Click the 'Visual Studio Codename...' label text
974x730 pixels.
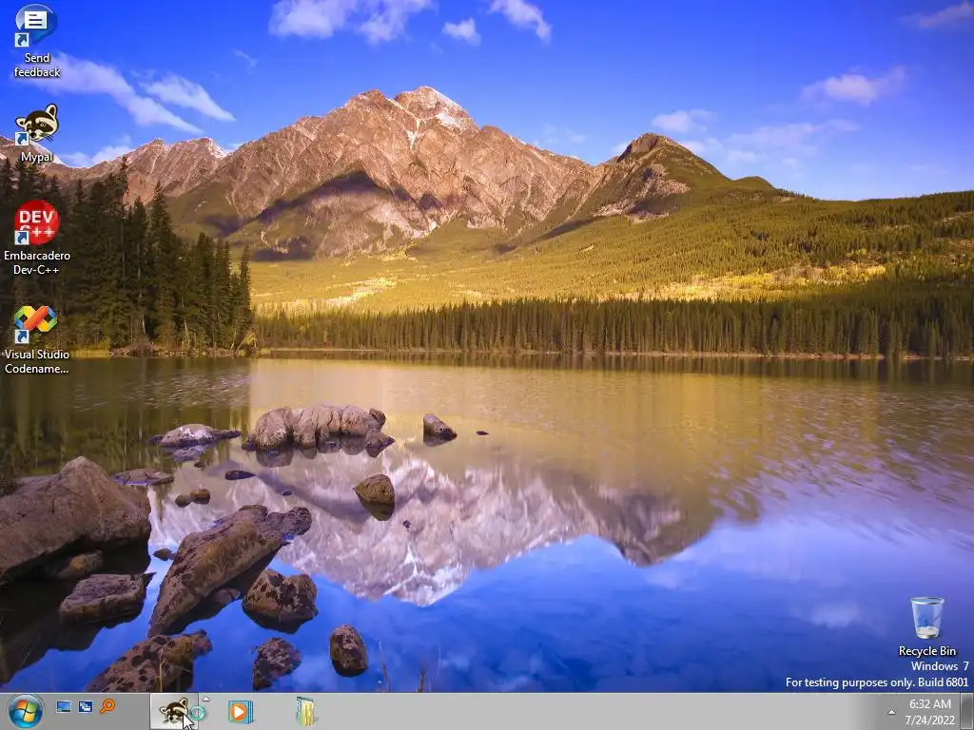click(37, 361)
